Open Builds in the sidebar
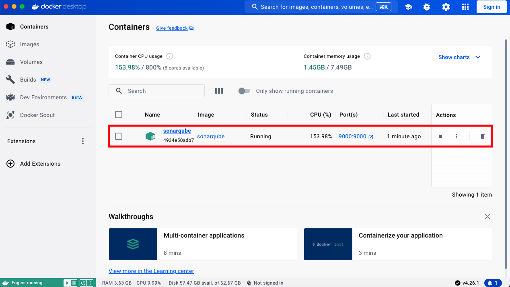510x287 pixels. pyautogui.click(x=48, y=80)
